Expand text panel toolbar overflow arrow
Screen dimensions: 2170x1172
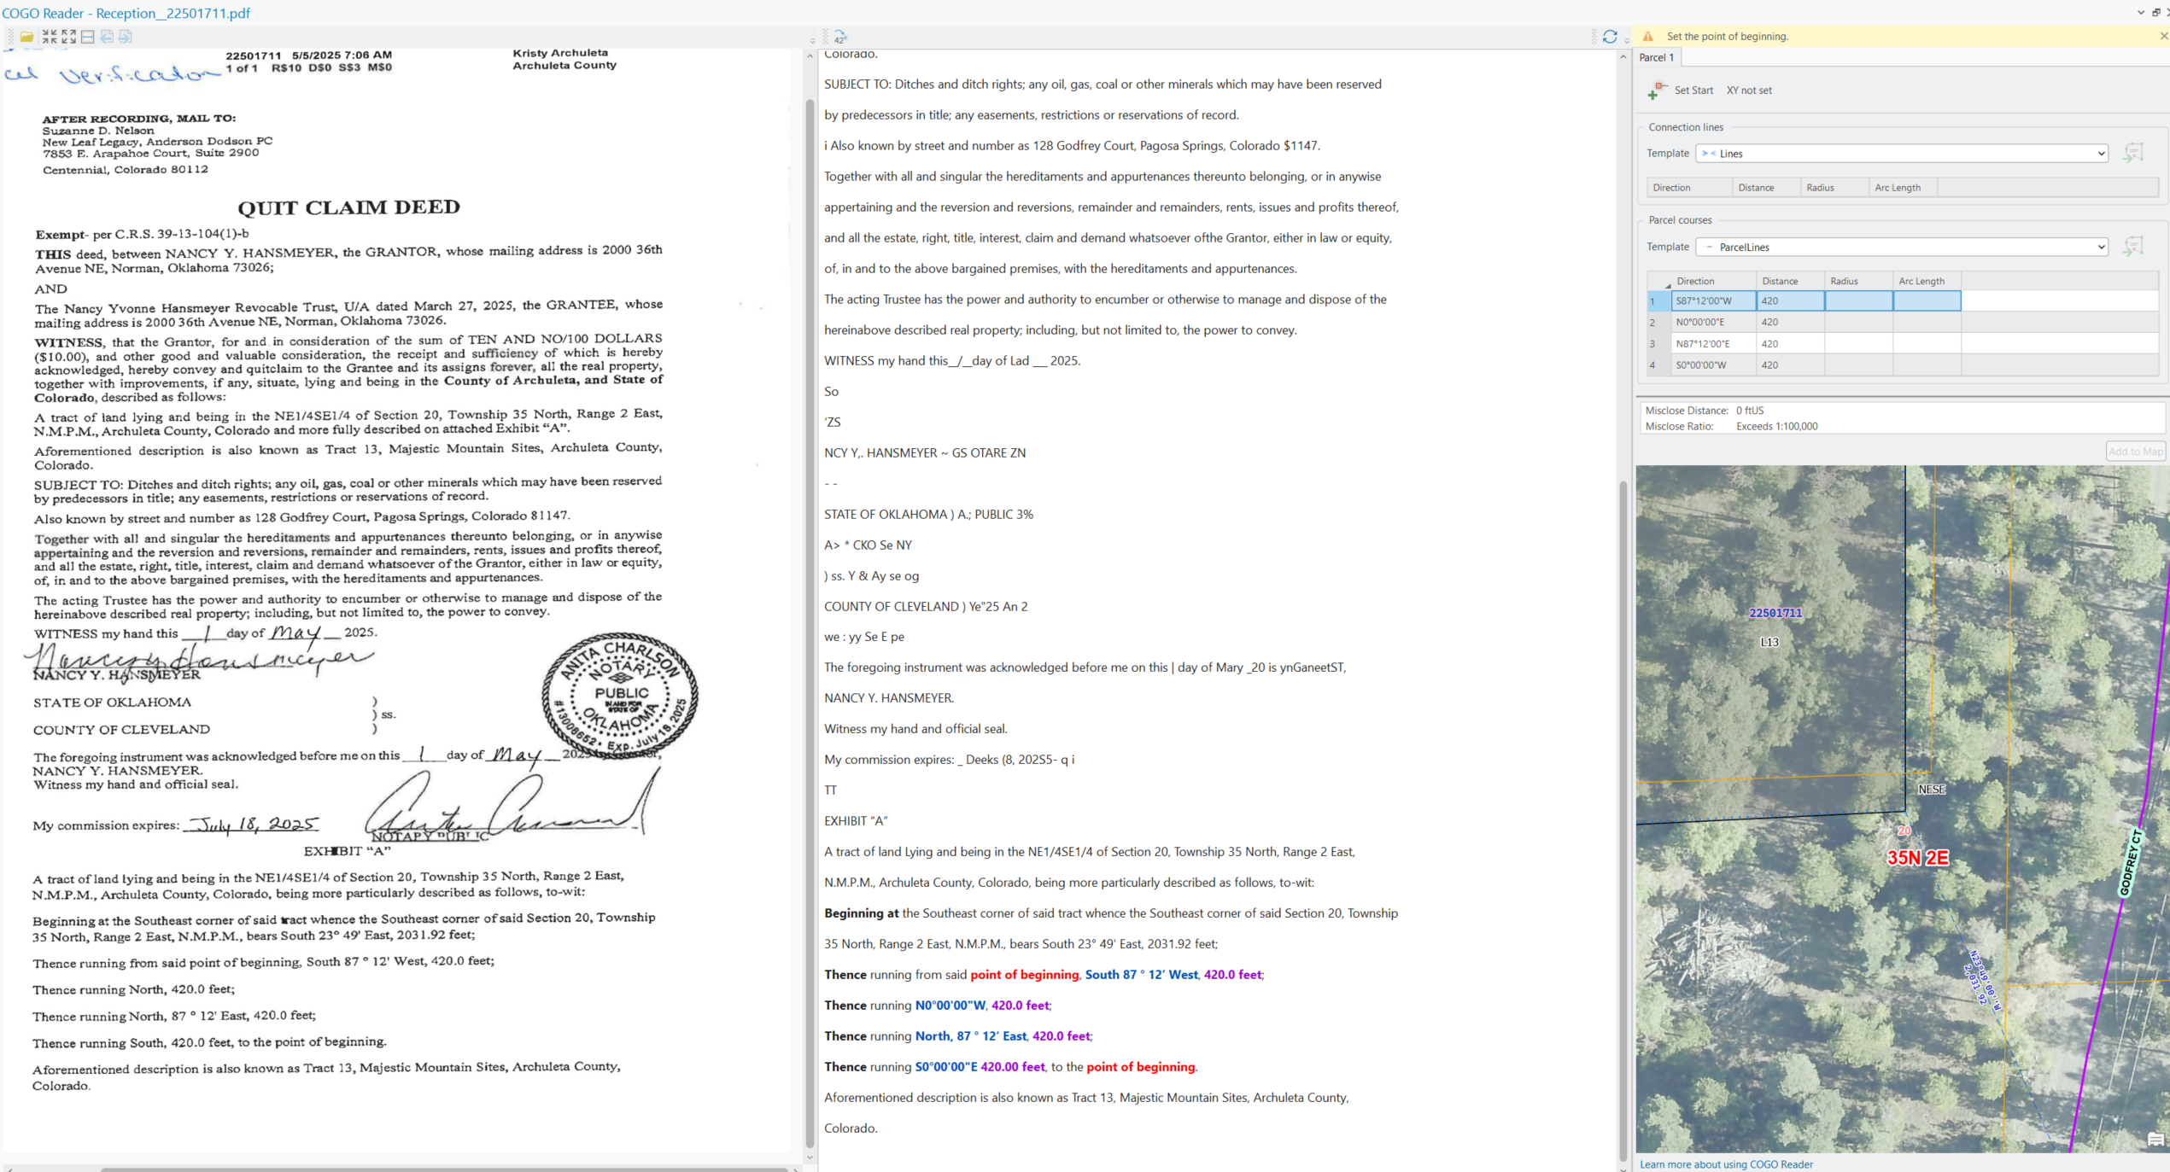click(x=1627, y=40)
